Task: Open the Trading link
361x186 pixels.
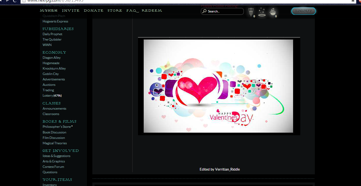Action: point(48,90)
